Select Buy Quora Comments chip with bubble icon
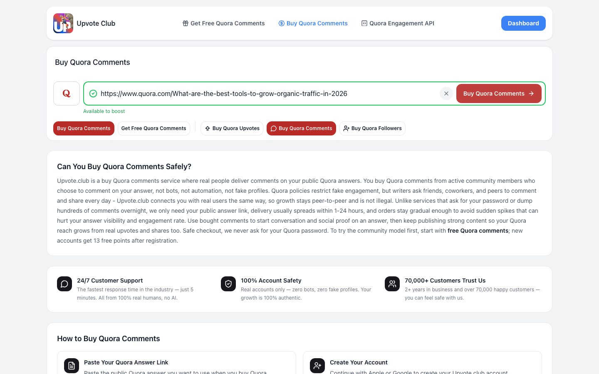Screen dimensions: 599x374 pyautogui.click(x=301, y=128)
